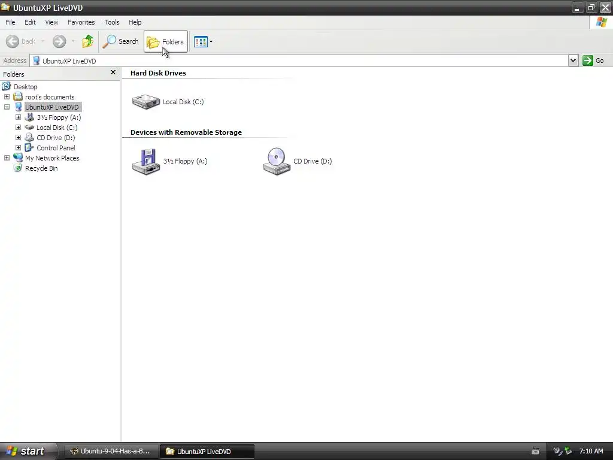
Task: Select CD Drive (D:) drive icon
Action: (277, 161)
